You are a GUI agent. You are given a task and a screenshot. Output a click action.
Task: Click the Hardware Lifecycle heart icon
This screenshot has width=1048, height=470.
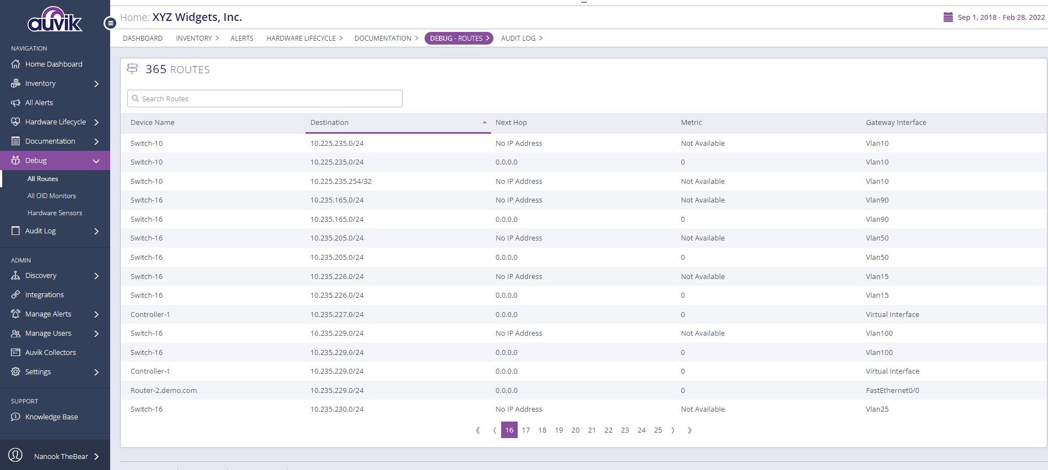pyautogui.click(x=15, y=122)
